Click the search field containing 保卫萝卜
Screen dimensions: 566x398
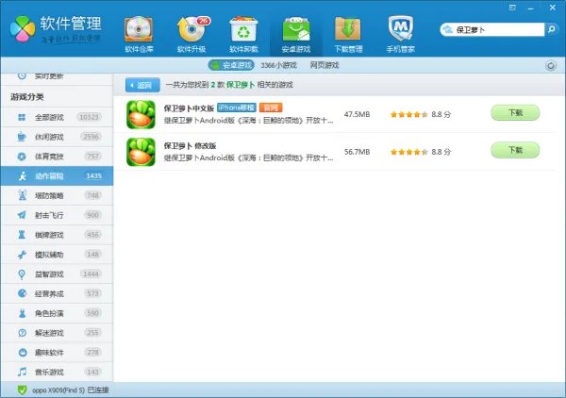coord(495,30)
